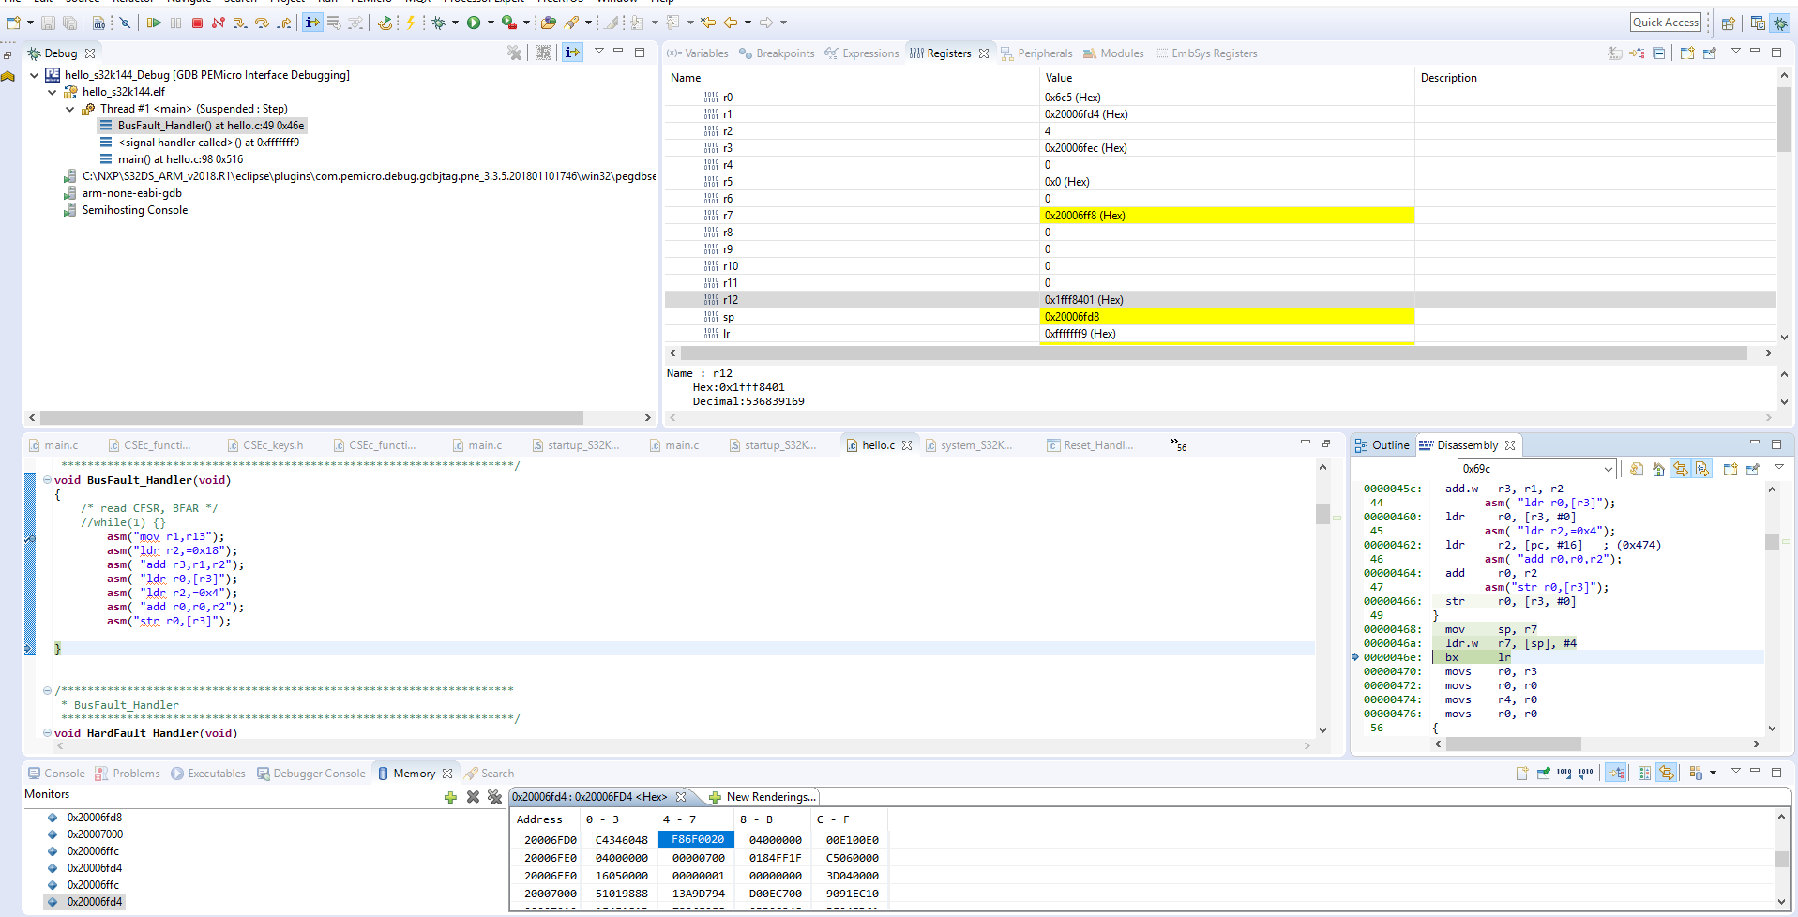Suspend program execution with the pause icon

[x=175, y=23]
